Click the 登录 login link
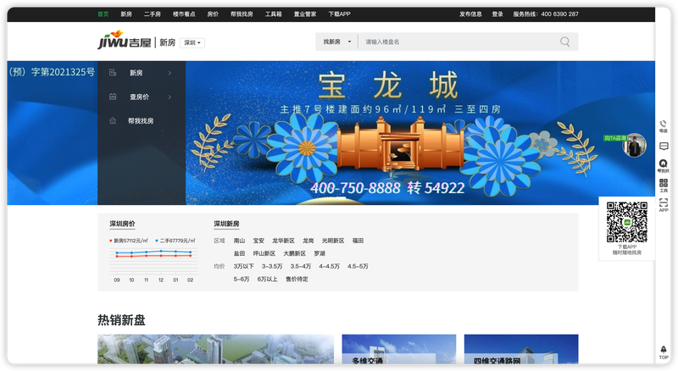 497,14
